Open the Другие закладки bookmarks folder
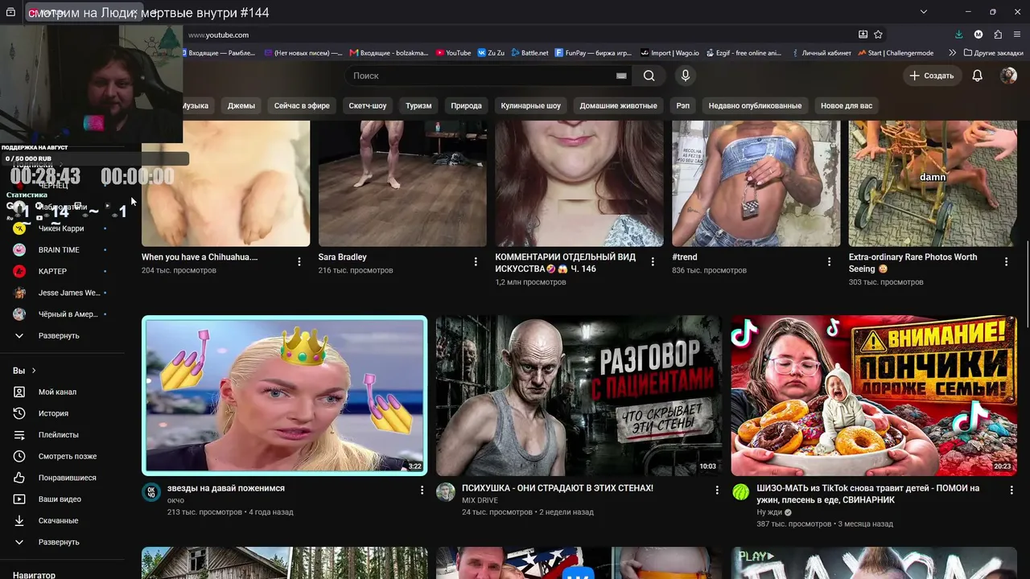Viewport: 1030px width, 579px height. click(993, 53)
